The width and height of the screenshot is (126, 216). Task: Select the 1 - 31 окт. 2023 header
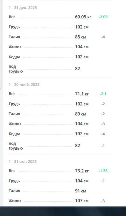tap(23, 161)
